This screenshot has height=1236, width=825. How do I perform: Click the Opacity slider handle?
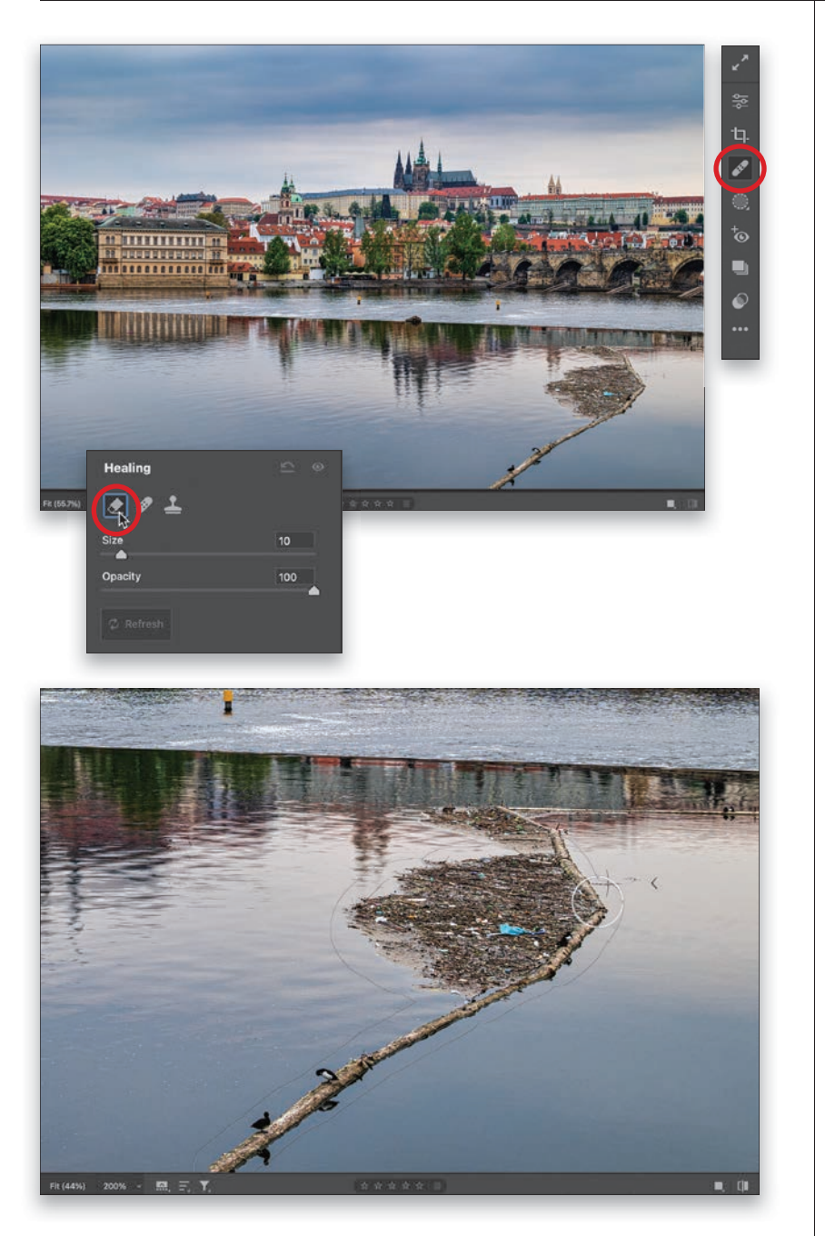(x=313, y=591)
